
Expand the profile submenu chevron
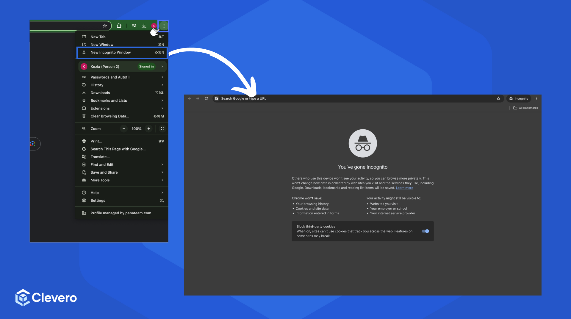162,67
